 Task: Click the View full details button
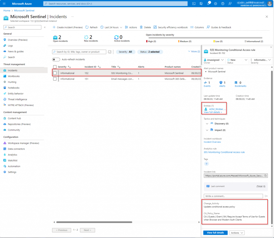(215, 233)
